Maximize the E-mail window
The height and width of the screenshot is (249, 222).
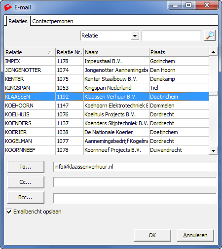[x=188, y=5]
